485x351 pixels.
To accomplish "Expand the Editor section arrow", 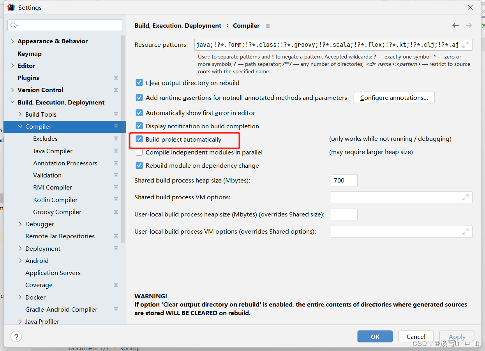I will (12, 66).
